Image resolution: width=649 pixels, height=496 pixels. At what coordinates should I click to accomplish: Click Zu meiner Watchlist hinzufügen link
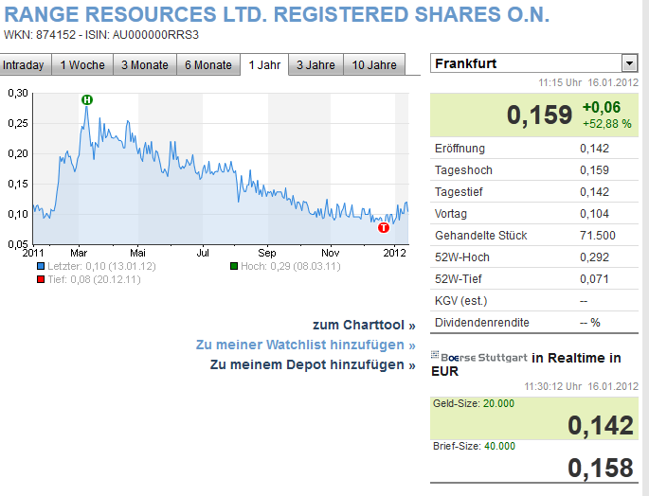(305, 345)
